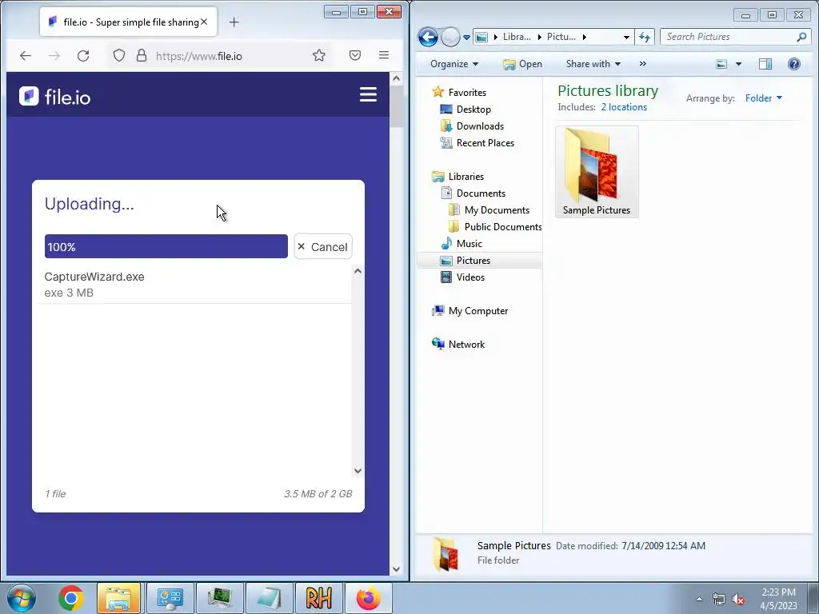Click the upload list scroll down arrow
819x614 pixels.
(358, 470)
